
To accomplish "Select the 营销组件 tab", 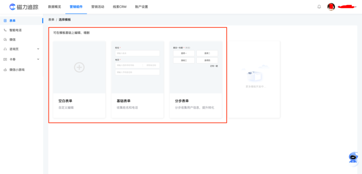I will click(76, 7).
